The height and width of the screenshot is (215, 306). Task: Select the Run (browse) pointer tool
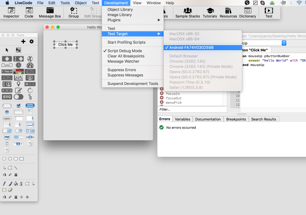pos(7,50)
